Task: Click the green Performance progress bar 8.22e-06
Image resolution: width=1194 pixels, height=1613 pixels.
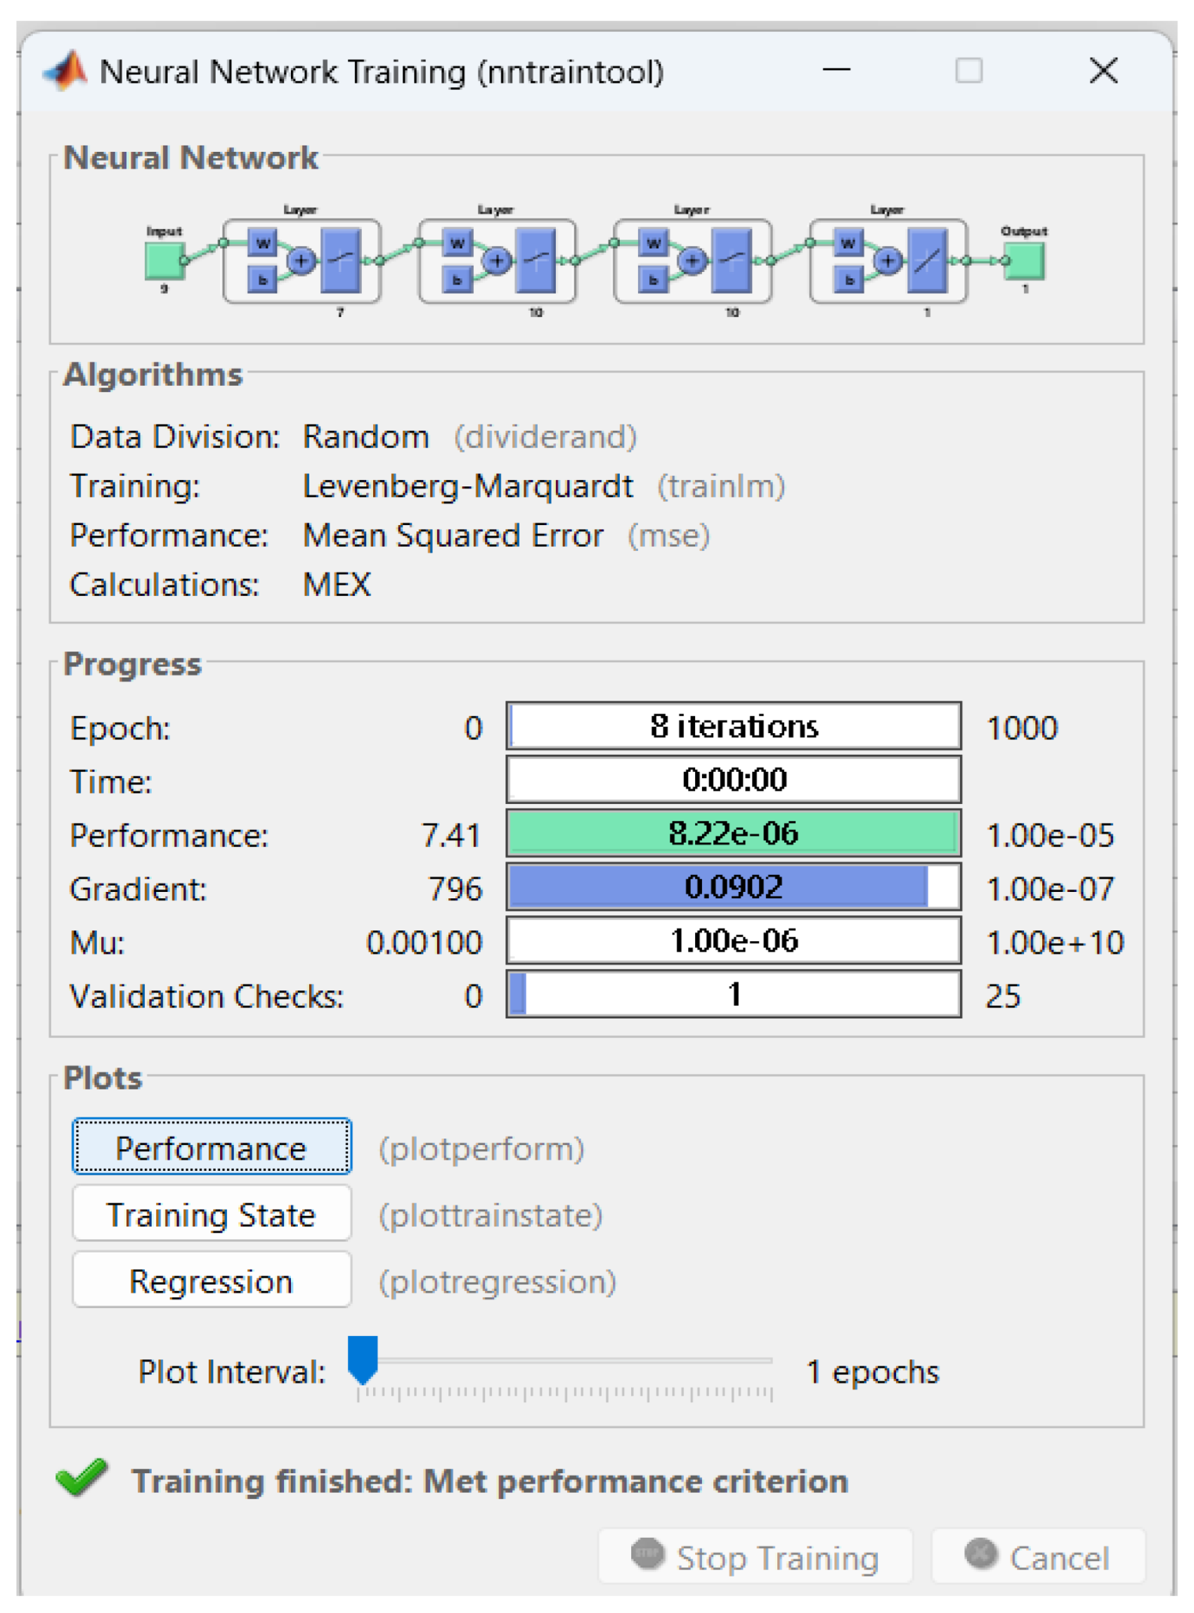Action: pos(733,834)
